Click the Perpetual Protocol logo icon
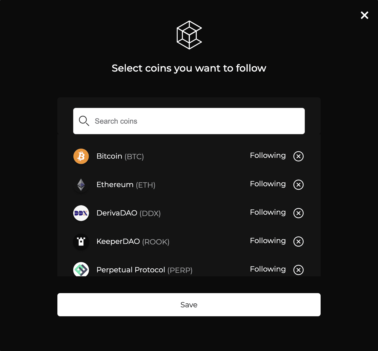 (81, 270)
